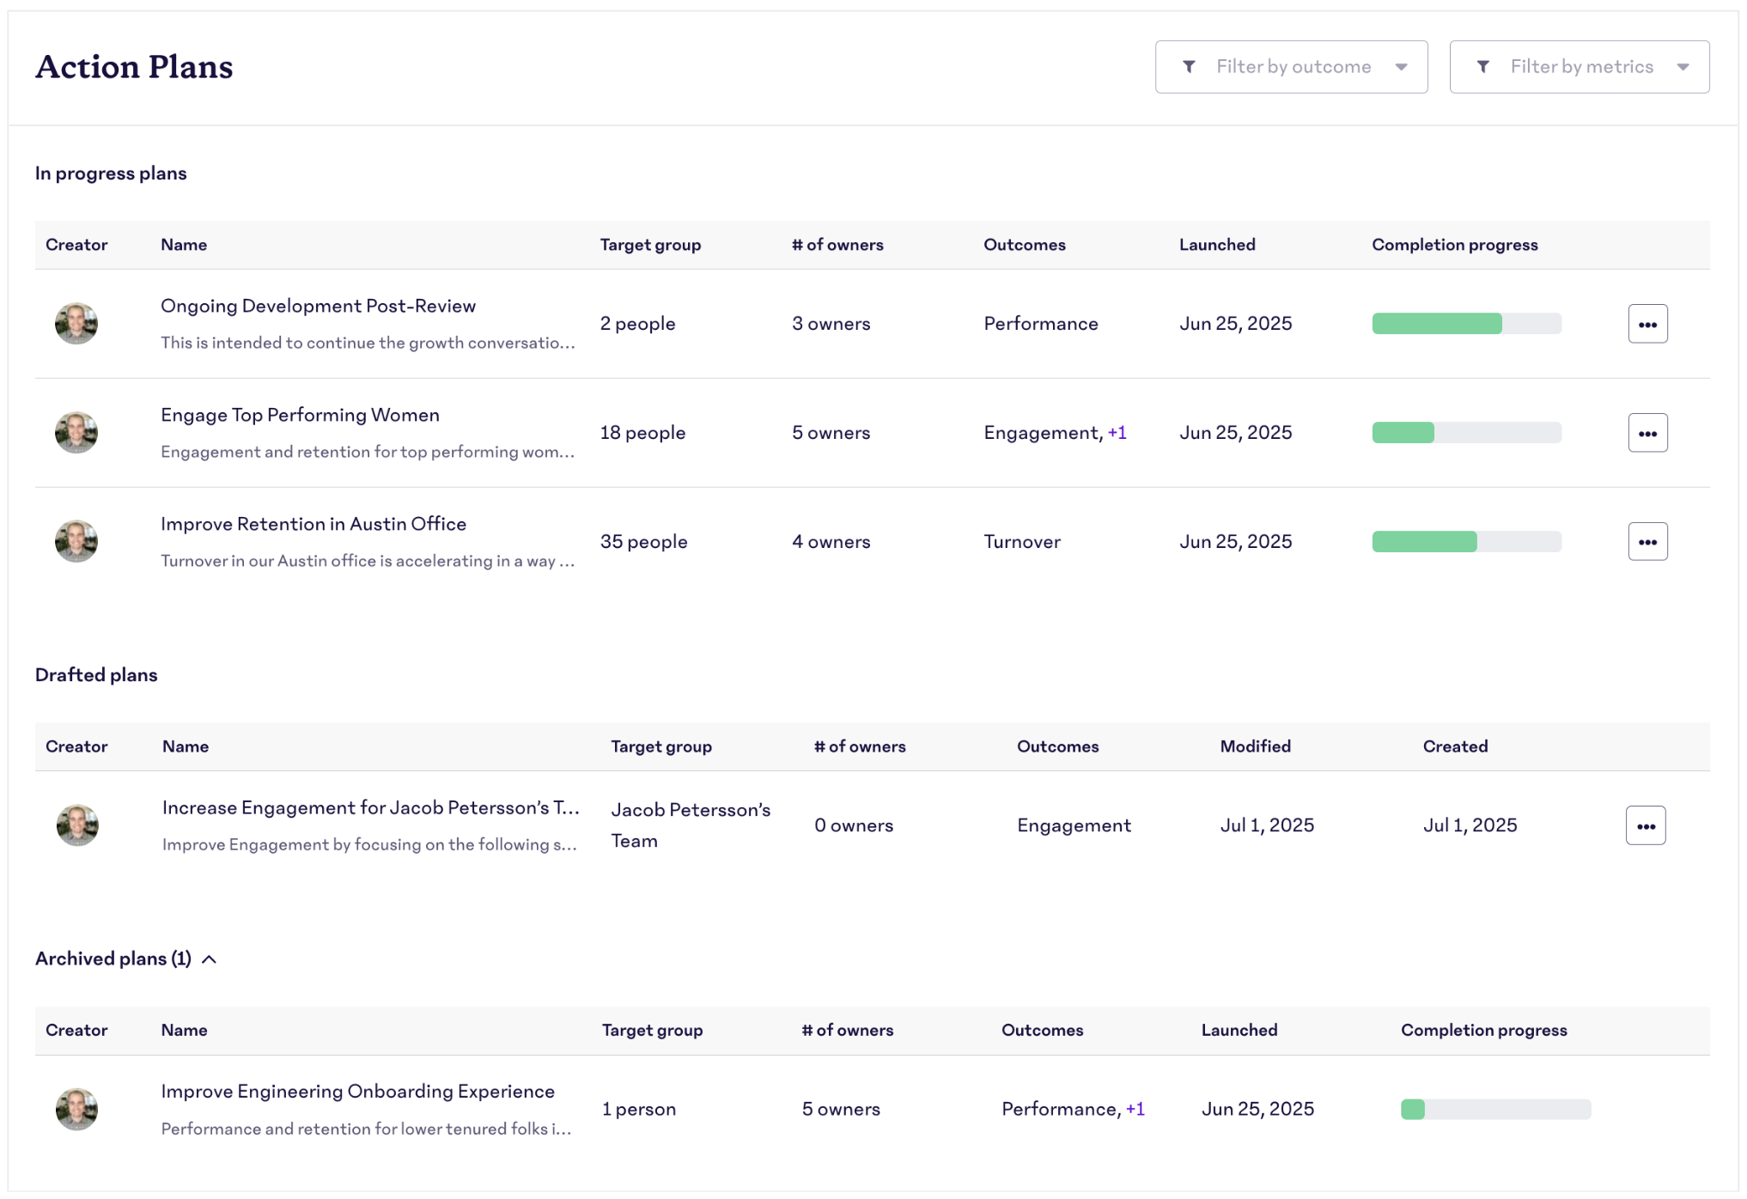Click the '1 person' target group cell
Screen dimensions: 1747x1199
click(638, 1110)
